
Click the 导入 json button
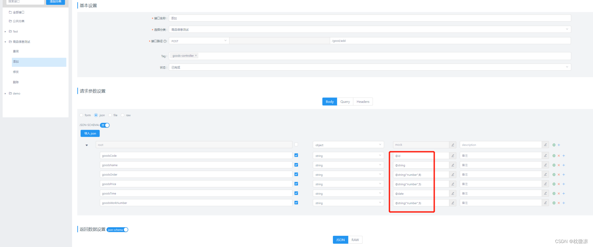(90, 133)
